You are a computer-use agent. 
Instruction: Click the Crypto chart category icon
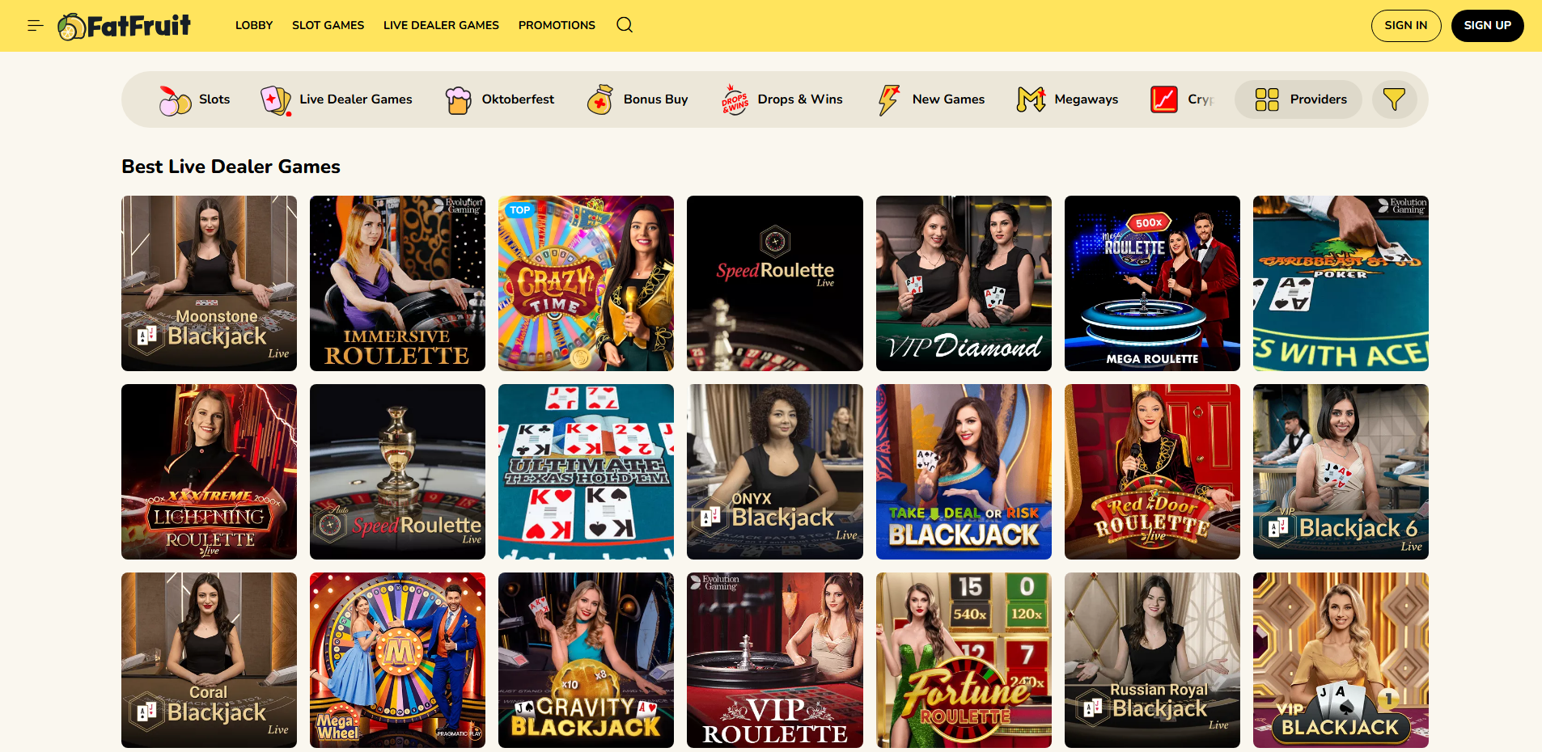click(x=1163, y=99)
